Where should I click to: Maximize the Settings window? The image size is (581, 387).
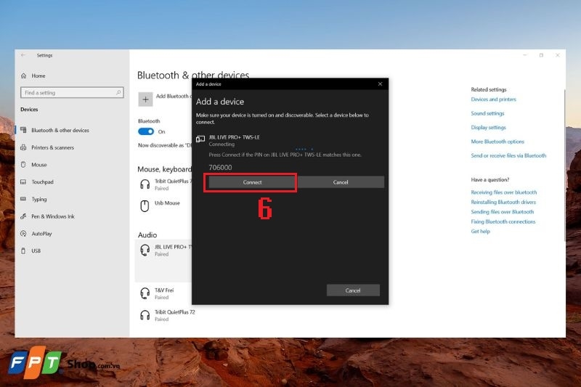541,55
